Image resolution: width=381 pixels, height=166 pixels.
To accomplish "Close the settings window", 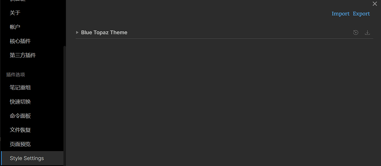I will pos(375,4).
